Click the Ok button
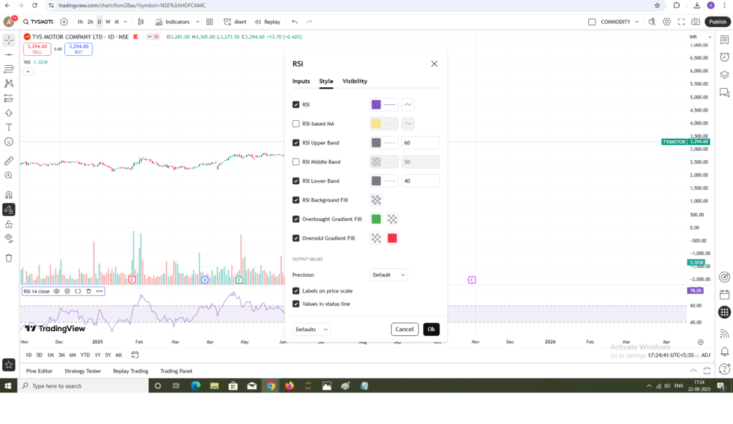Image resolution: width=733 pixels, height=424 pixels. point(431,330)
